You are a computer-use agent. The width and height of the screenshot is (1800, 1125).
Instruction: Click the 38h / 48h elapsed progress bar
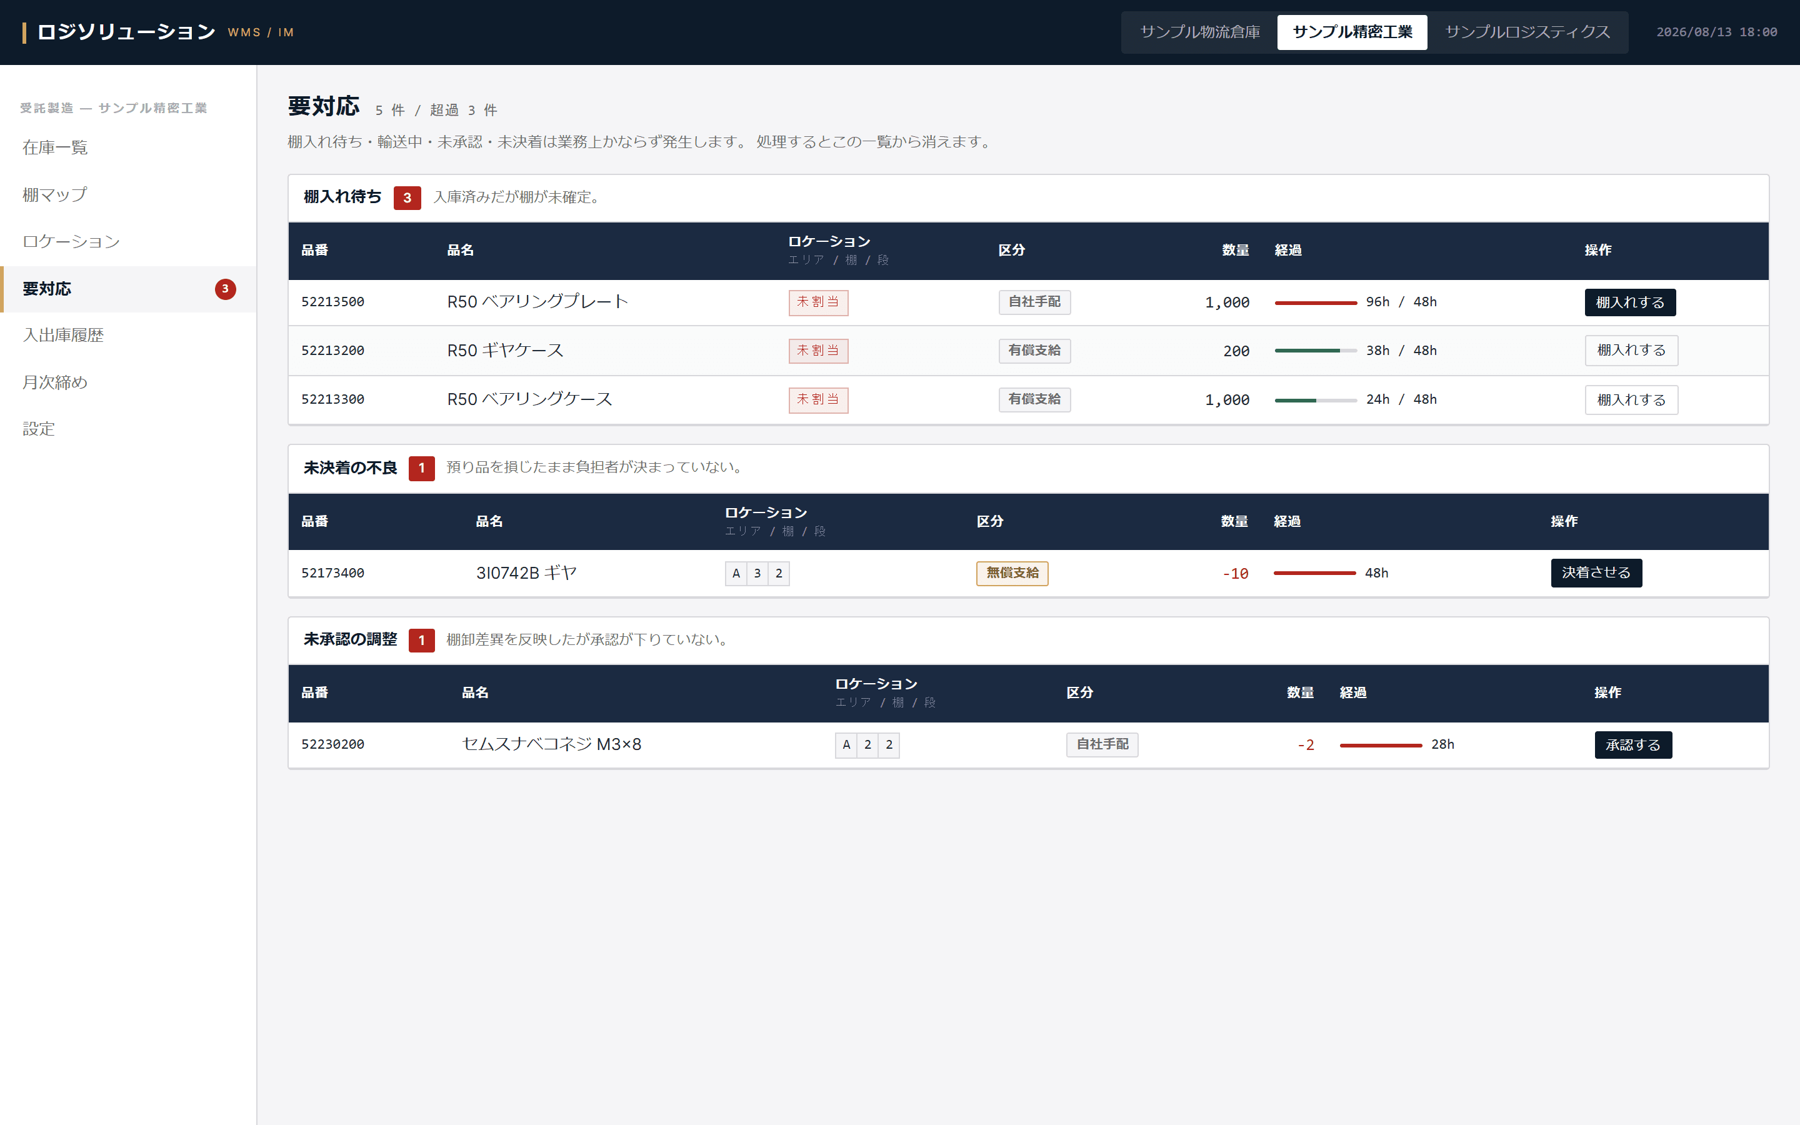[1315, 351]
